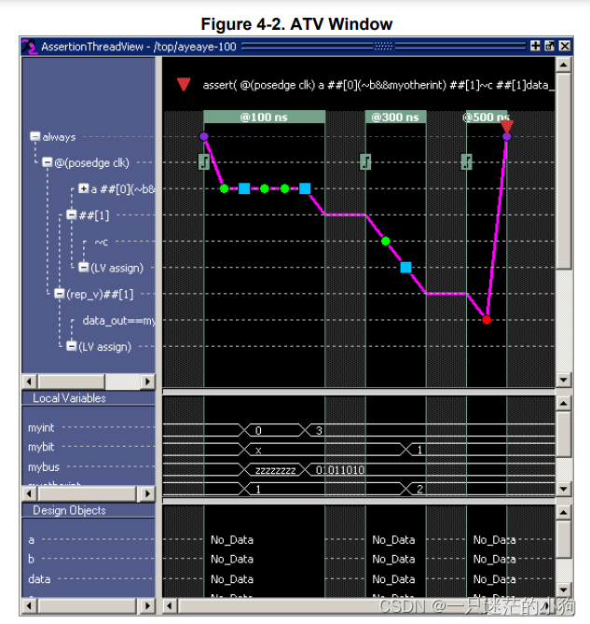Click the first green dot on the thread
This screenshot has width=590, height=624.
pyautogui.click(x=224, y=188)
